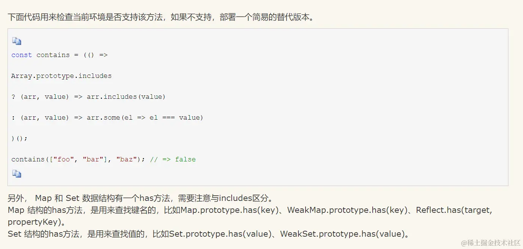The width and height of the screenshot is (523, 249).
Task: Click the 'const' keyword in the code
Action: click(21, 55)
